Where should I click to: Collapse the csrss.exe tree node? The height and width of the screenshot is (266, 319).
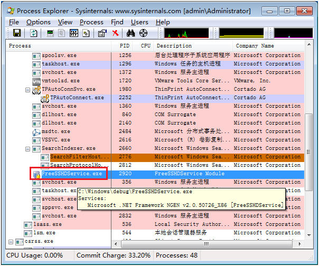click(x=11, y=242)
